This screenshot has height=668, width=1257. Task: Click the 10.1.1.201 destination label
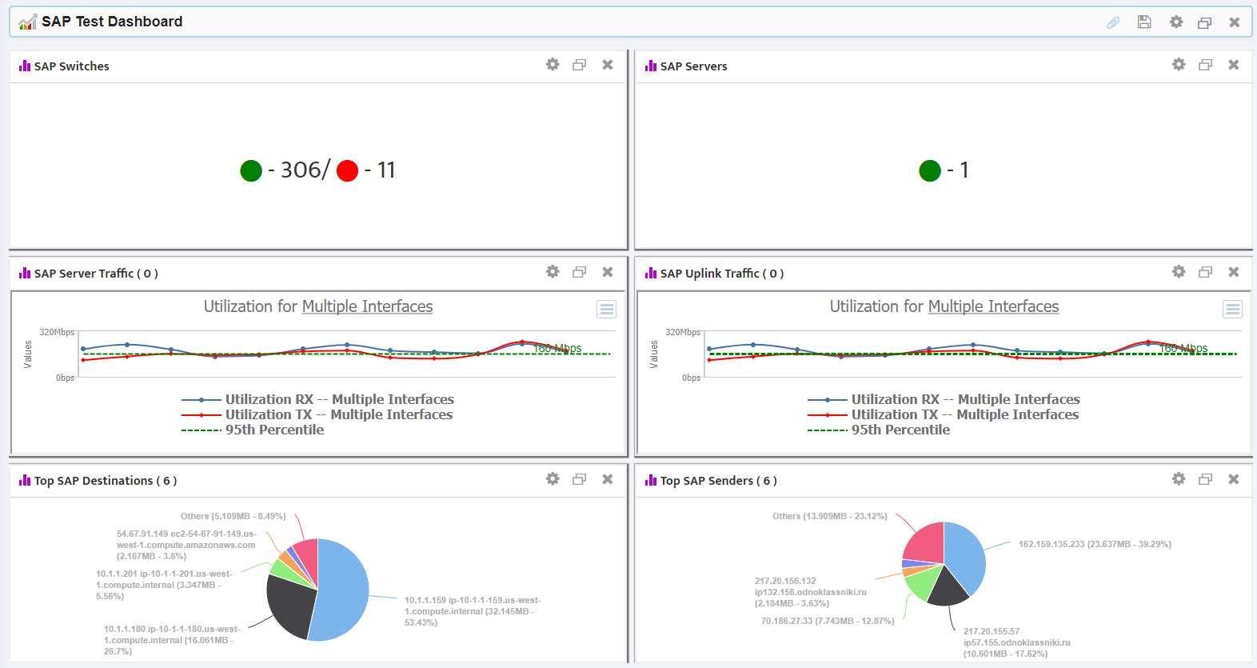pyautogui.click(x=164, y=585)
